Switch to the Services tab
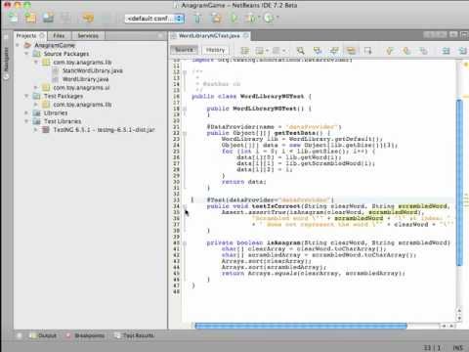This screenshot has width=469, height=352. [x=88, y=35]
